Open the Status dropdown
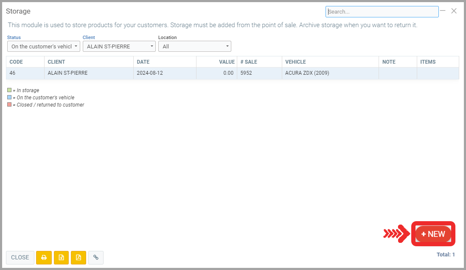The height and width of the screenshot is (270, 466). (43, 46)
